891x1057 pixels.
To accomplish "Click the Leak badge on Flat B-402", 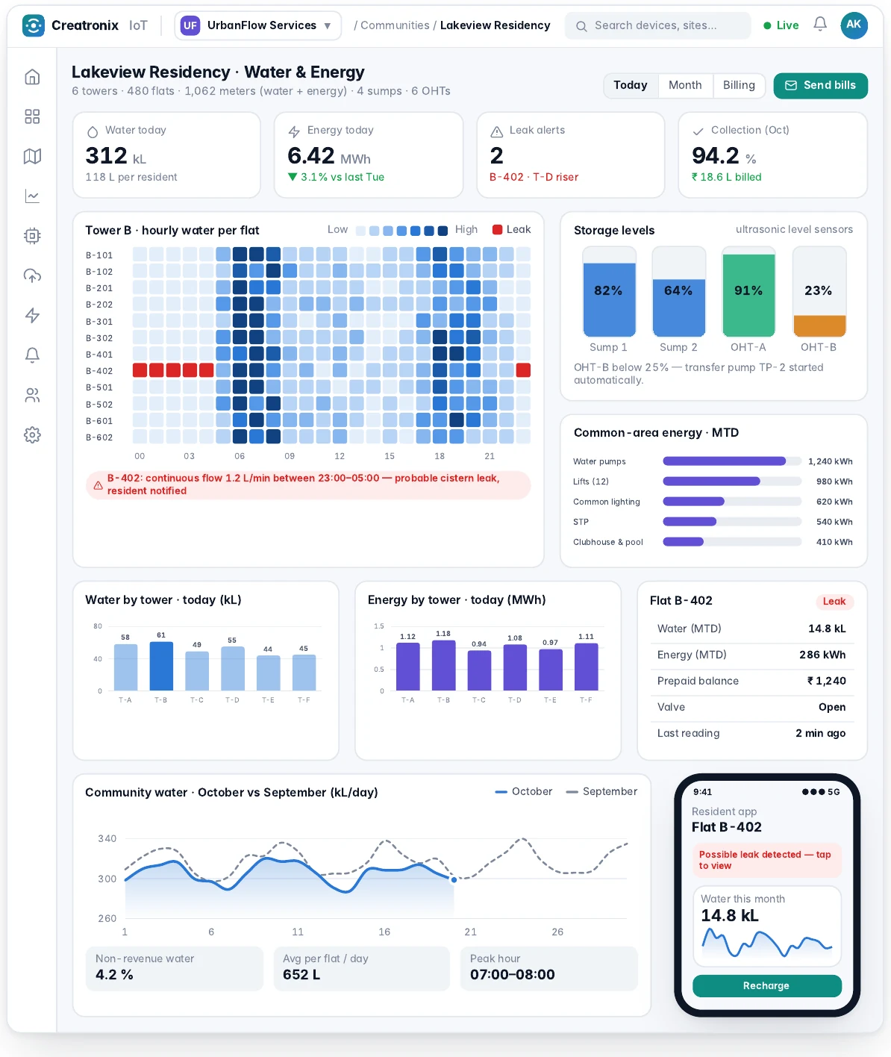I will click(x=834, y=602).
